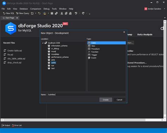Click the Jordan Sanders account avatar
The image size is (167, 133).
point(146,9)
